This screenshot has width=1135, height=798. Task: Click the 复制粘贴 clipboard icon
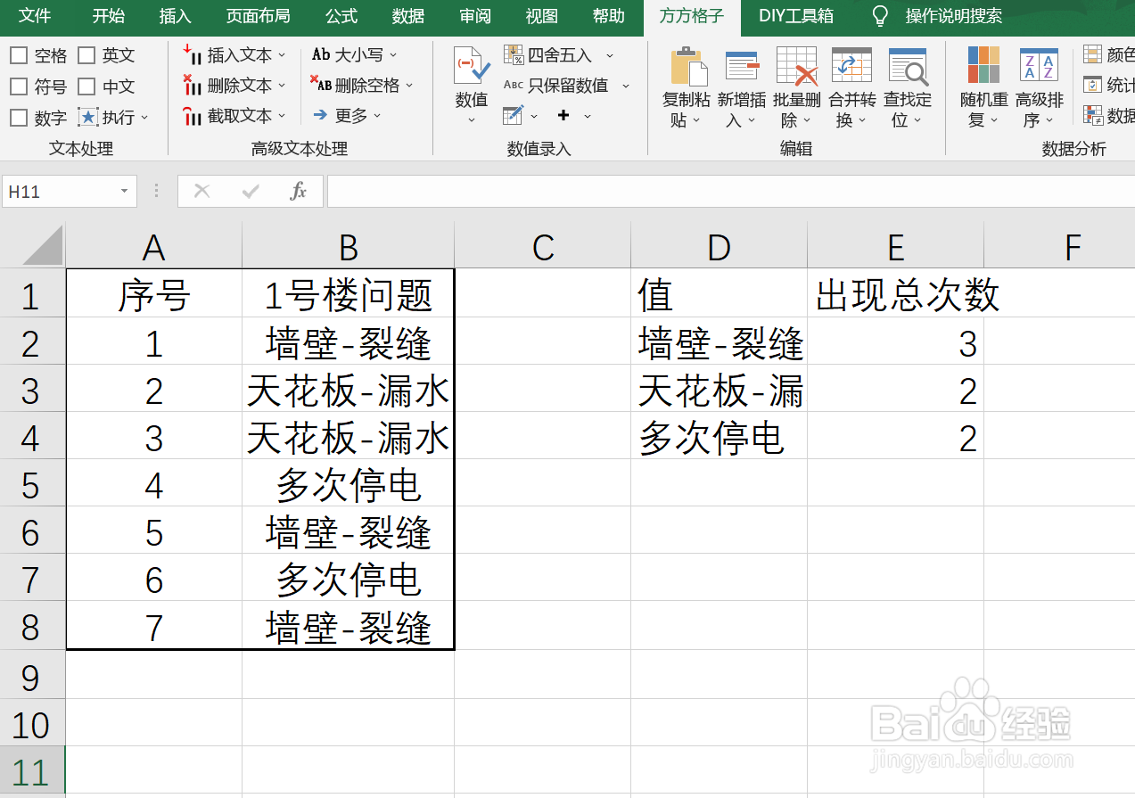[x=689, y=66]
